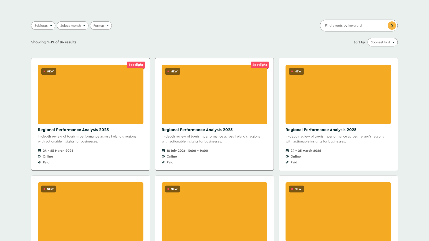This screenshot has height=241, width=429.
Task: Click the Online video icon on the 18 July card
Action: tap(163, 157)
